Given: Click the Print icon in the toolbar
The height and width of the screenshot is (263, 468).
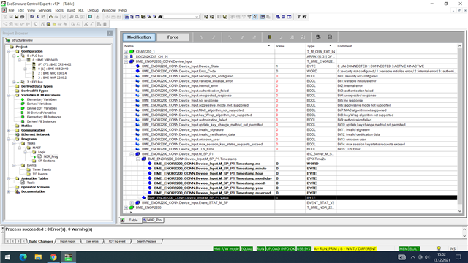Looking at the screenshot, I should pyautogui.click(x=22, y=17).
